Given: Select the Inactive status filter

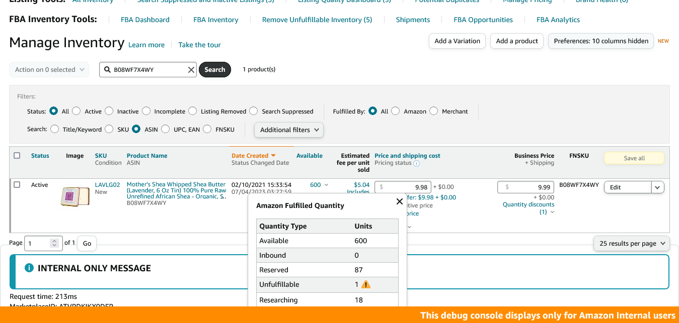Looking at the screenshot, I should [109, 111].
